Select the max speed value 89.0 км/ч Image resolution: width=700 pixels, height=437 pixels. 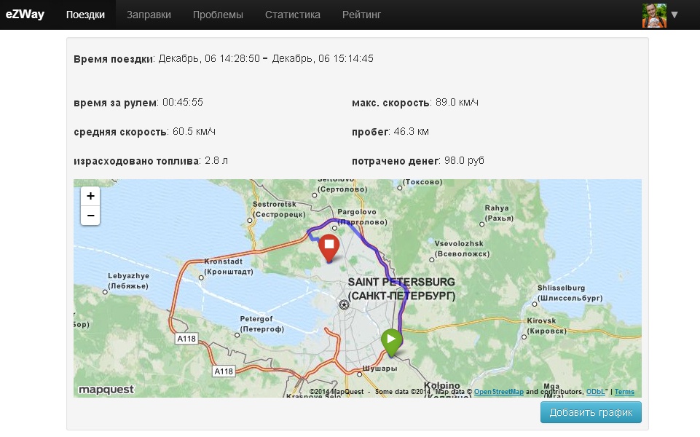point(457,102)
